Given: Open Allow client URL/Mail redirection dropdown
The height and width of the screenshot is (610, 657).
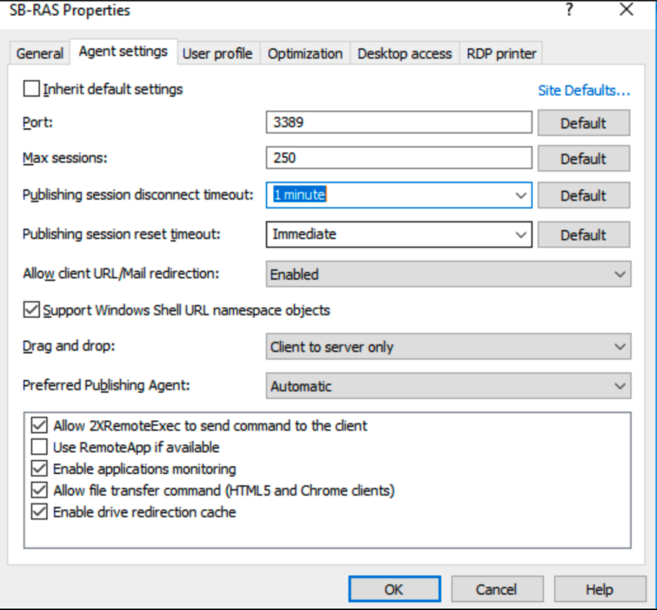Looking at the screenshot, I should (619, 274).
